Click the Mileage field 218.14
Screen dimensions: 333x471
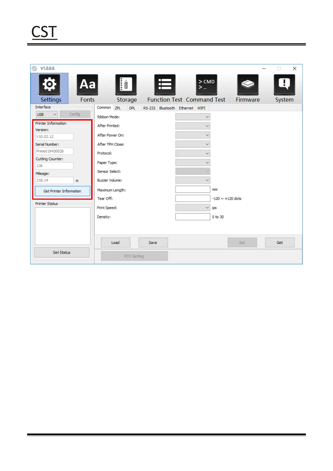point(55,180)
